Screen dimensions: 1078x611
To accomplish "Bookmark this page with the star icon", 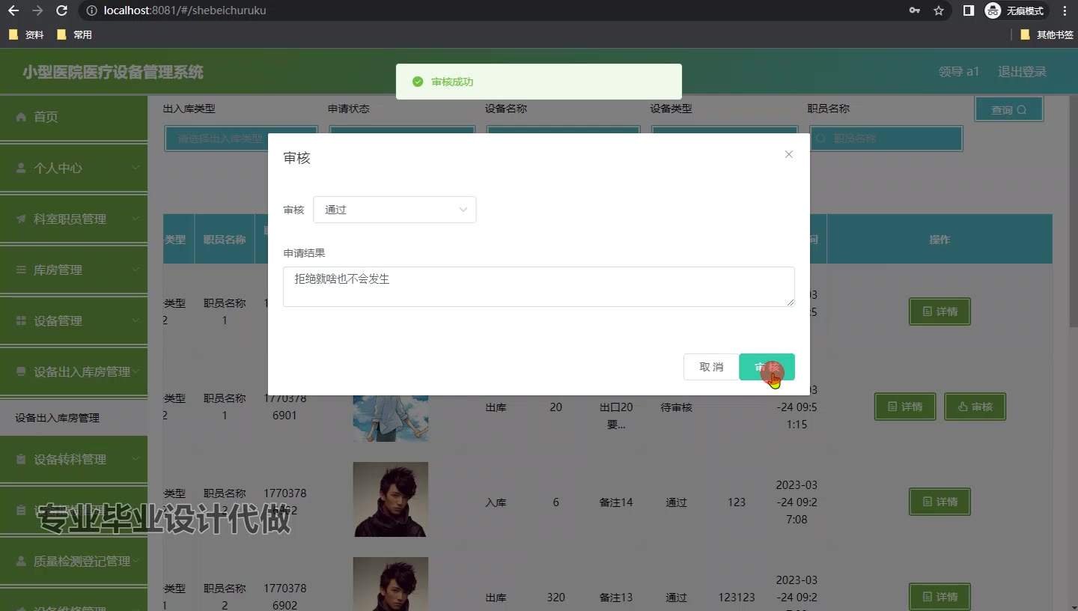I will (939, 10).
